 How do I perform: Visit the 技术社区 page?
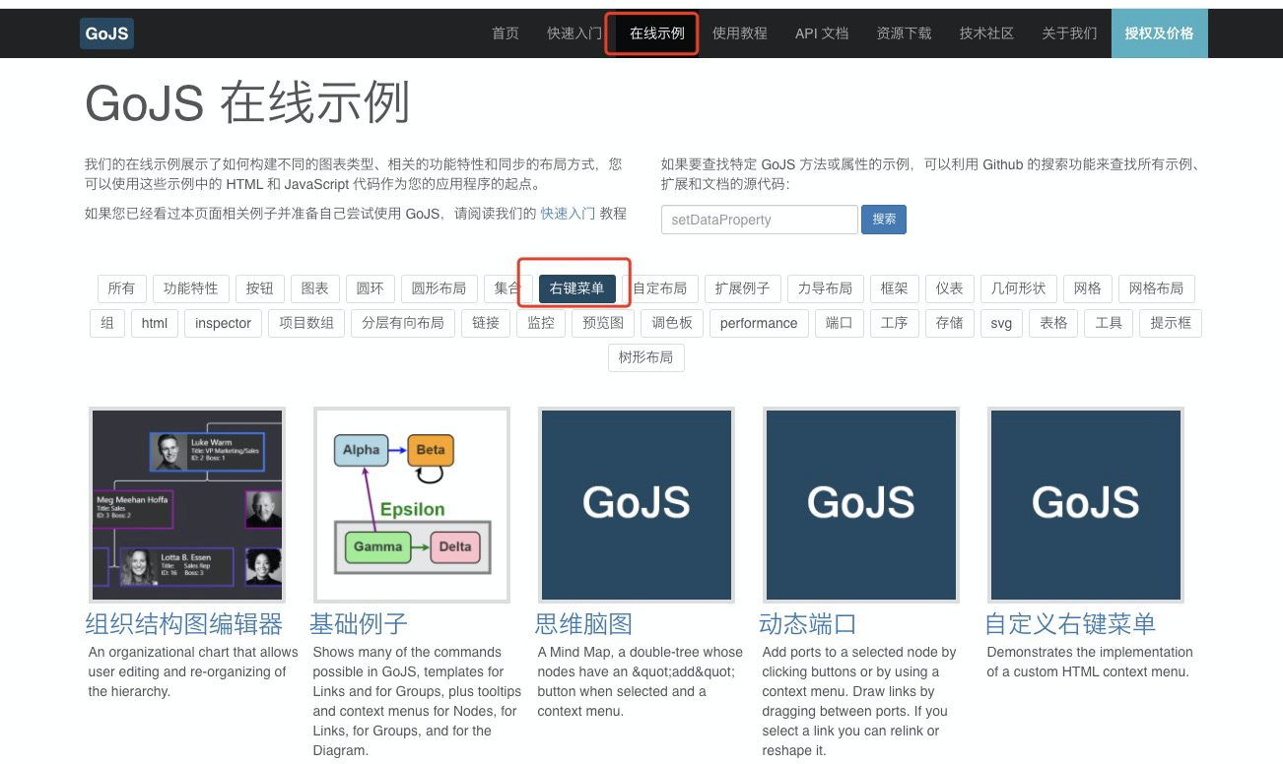click(985, 32)
